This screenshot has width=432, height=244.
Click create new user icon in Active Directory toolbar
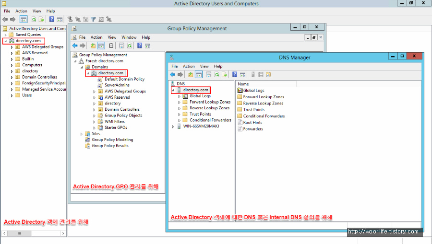pyautogui.click(x=70, y=19)
